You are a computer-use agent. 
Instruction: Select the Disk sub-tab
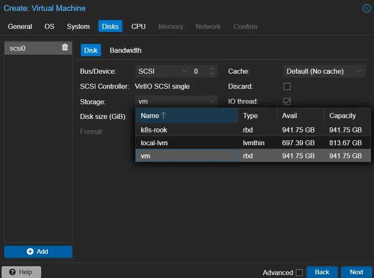(x=90, y=50)
